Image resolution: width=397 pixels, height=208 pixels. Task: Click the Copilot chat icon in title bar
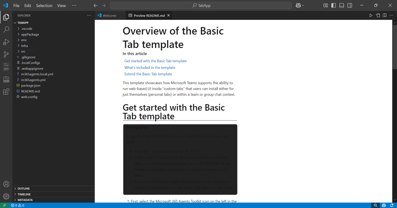point(298,5)
